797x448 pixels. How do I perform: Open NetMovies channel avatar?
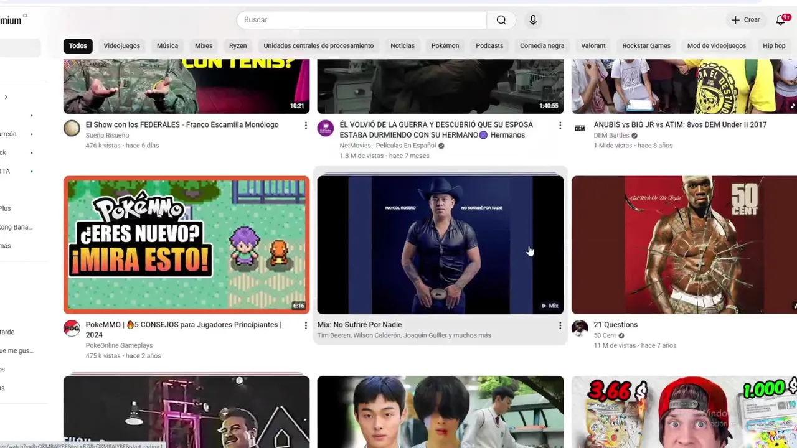click(x=326, y=128)
